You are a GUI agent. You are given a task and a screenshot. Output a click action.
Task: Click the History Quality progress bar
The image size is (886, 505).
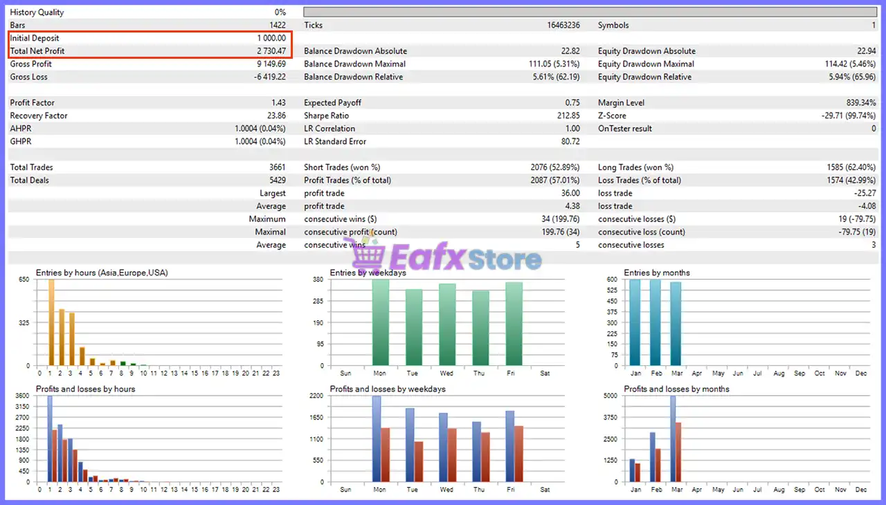click(x=590, y=12)
